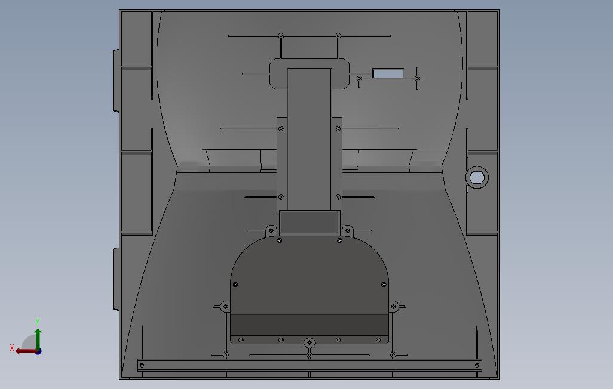This screenshot has height=389, width=613.
Task: Select the circular hole on the model's right wall
Action: (477, 178)
